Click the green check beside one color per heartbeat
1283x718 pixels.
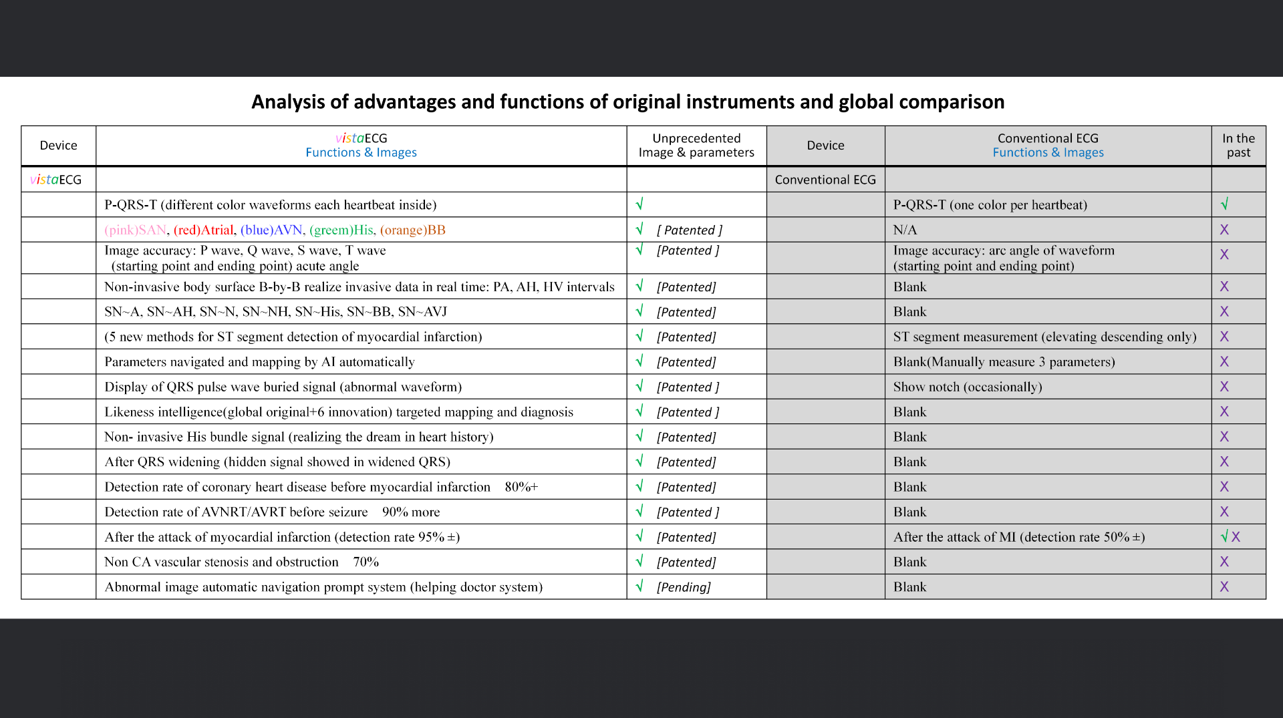pyautogui.click(x=1224, y=204)
